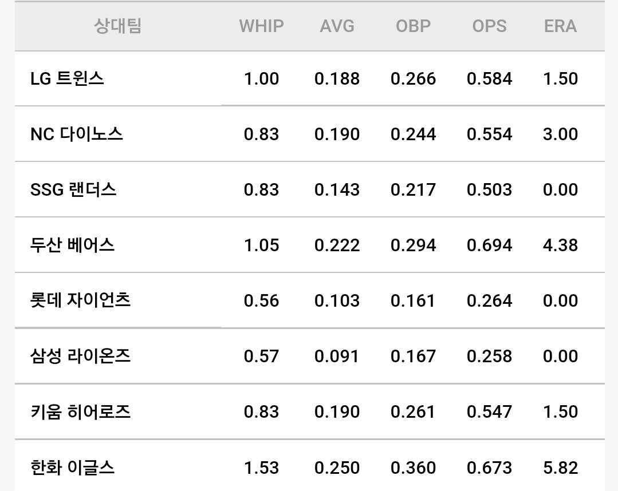Open the 두산 베어스 team row
This screenshot has height=491, width=618.
[x=310, y=245]
